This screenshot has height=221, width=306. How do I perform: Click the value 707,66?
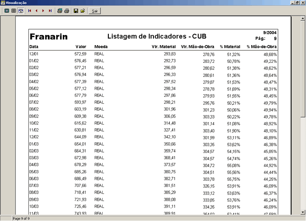(x=80, y=185)
